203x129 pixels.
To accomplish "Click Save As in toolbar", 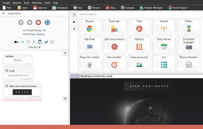I will click(40, 8).
